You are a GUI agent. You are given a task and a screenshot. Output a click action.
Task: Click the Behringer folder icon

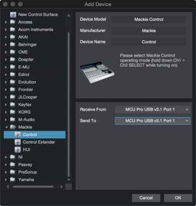click(12, 44)
